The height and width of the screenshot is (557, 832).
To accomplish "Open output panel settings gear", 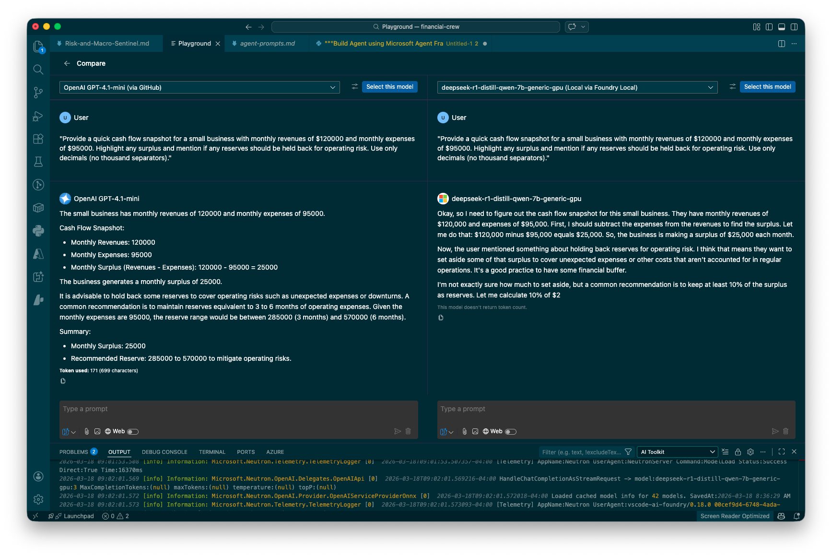I will [750, 452].
